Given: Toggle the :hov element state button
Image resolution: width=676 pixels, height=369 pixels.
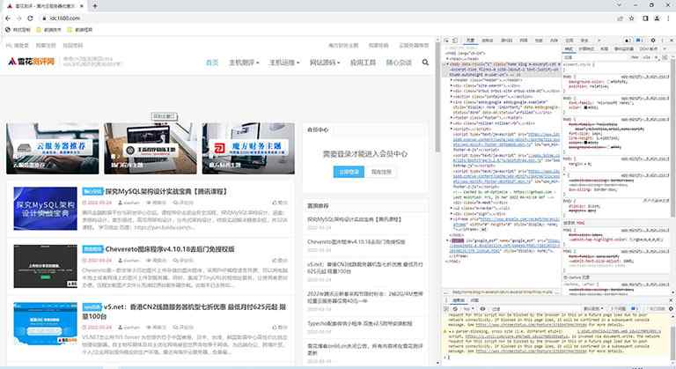Looking at the screenshot, I should click(x=635, y=57).
